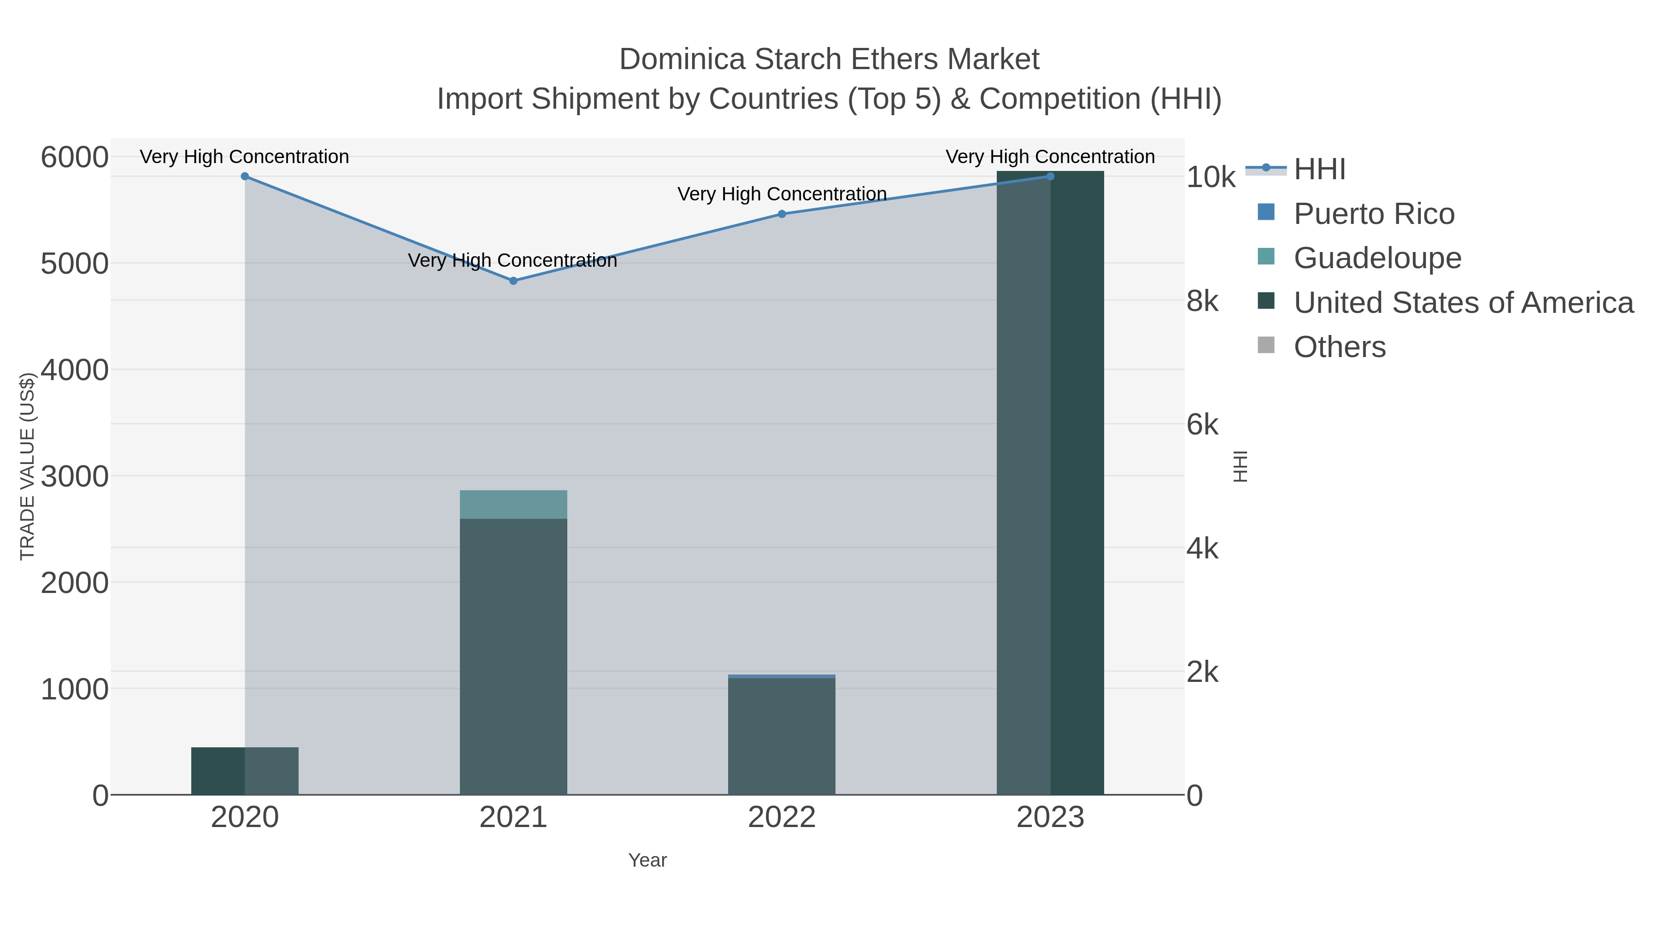Screen dimensions: 1659x933
Task: Click the 2k right axis tick label
Action: [x=1202, y=672]
